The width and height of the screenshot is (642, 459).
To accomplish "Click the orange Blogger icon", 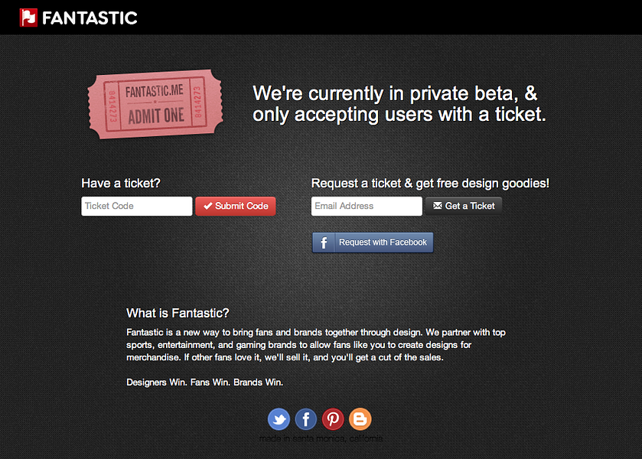I will click(360, 419).
